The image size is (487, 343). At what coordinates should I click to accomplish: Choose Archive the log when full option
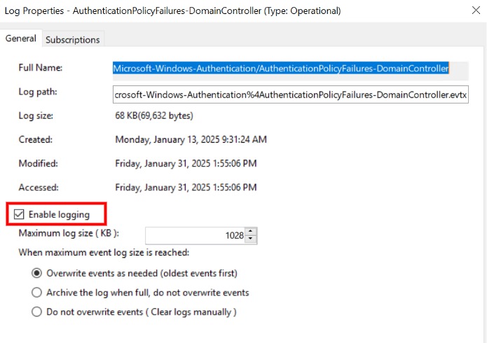click(37, 293)
